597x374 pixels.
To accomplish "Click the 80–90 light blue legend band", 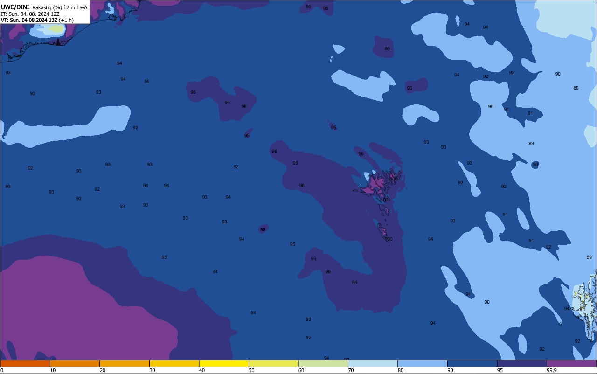I will [423, 363].
